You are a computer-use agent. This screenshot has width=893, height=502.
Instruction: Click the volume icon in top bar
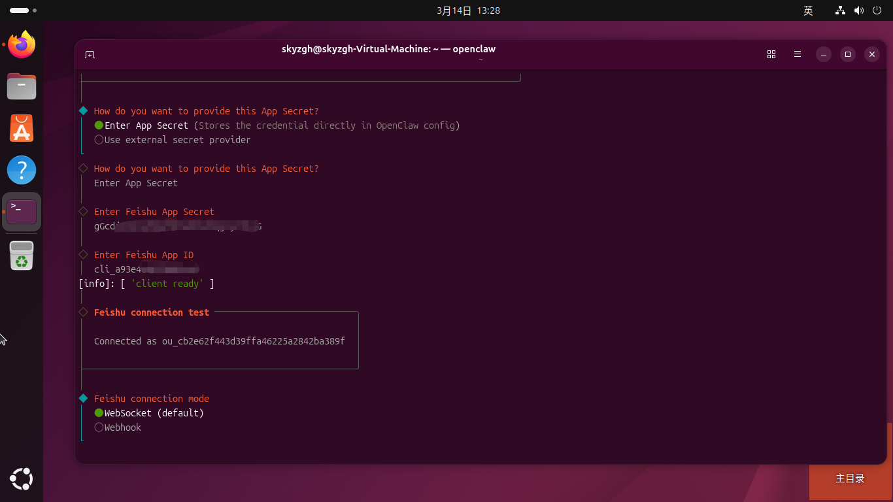858,10
